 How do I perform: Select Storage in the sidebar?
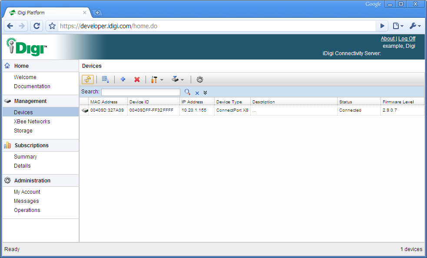23,131
